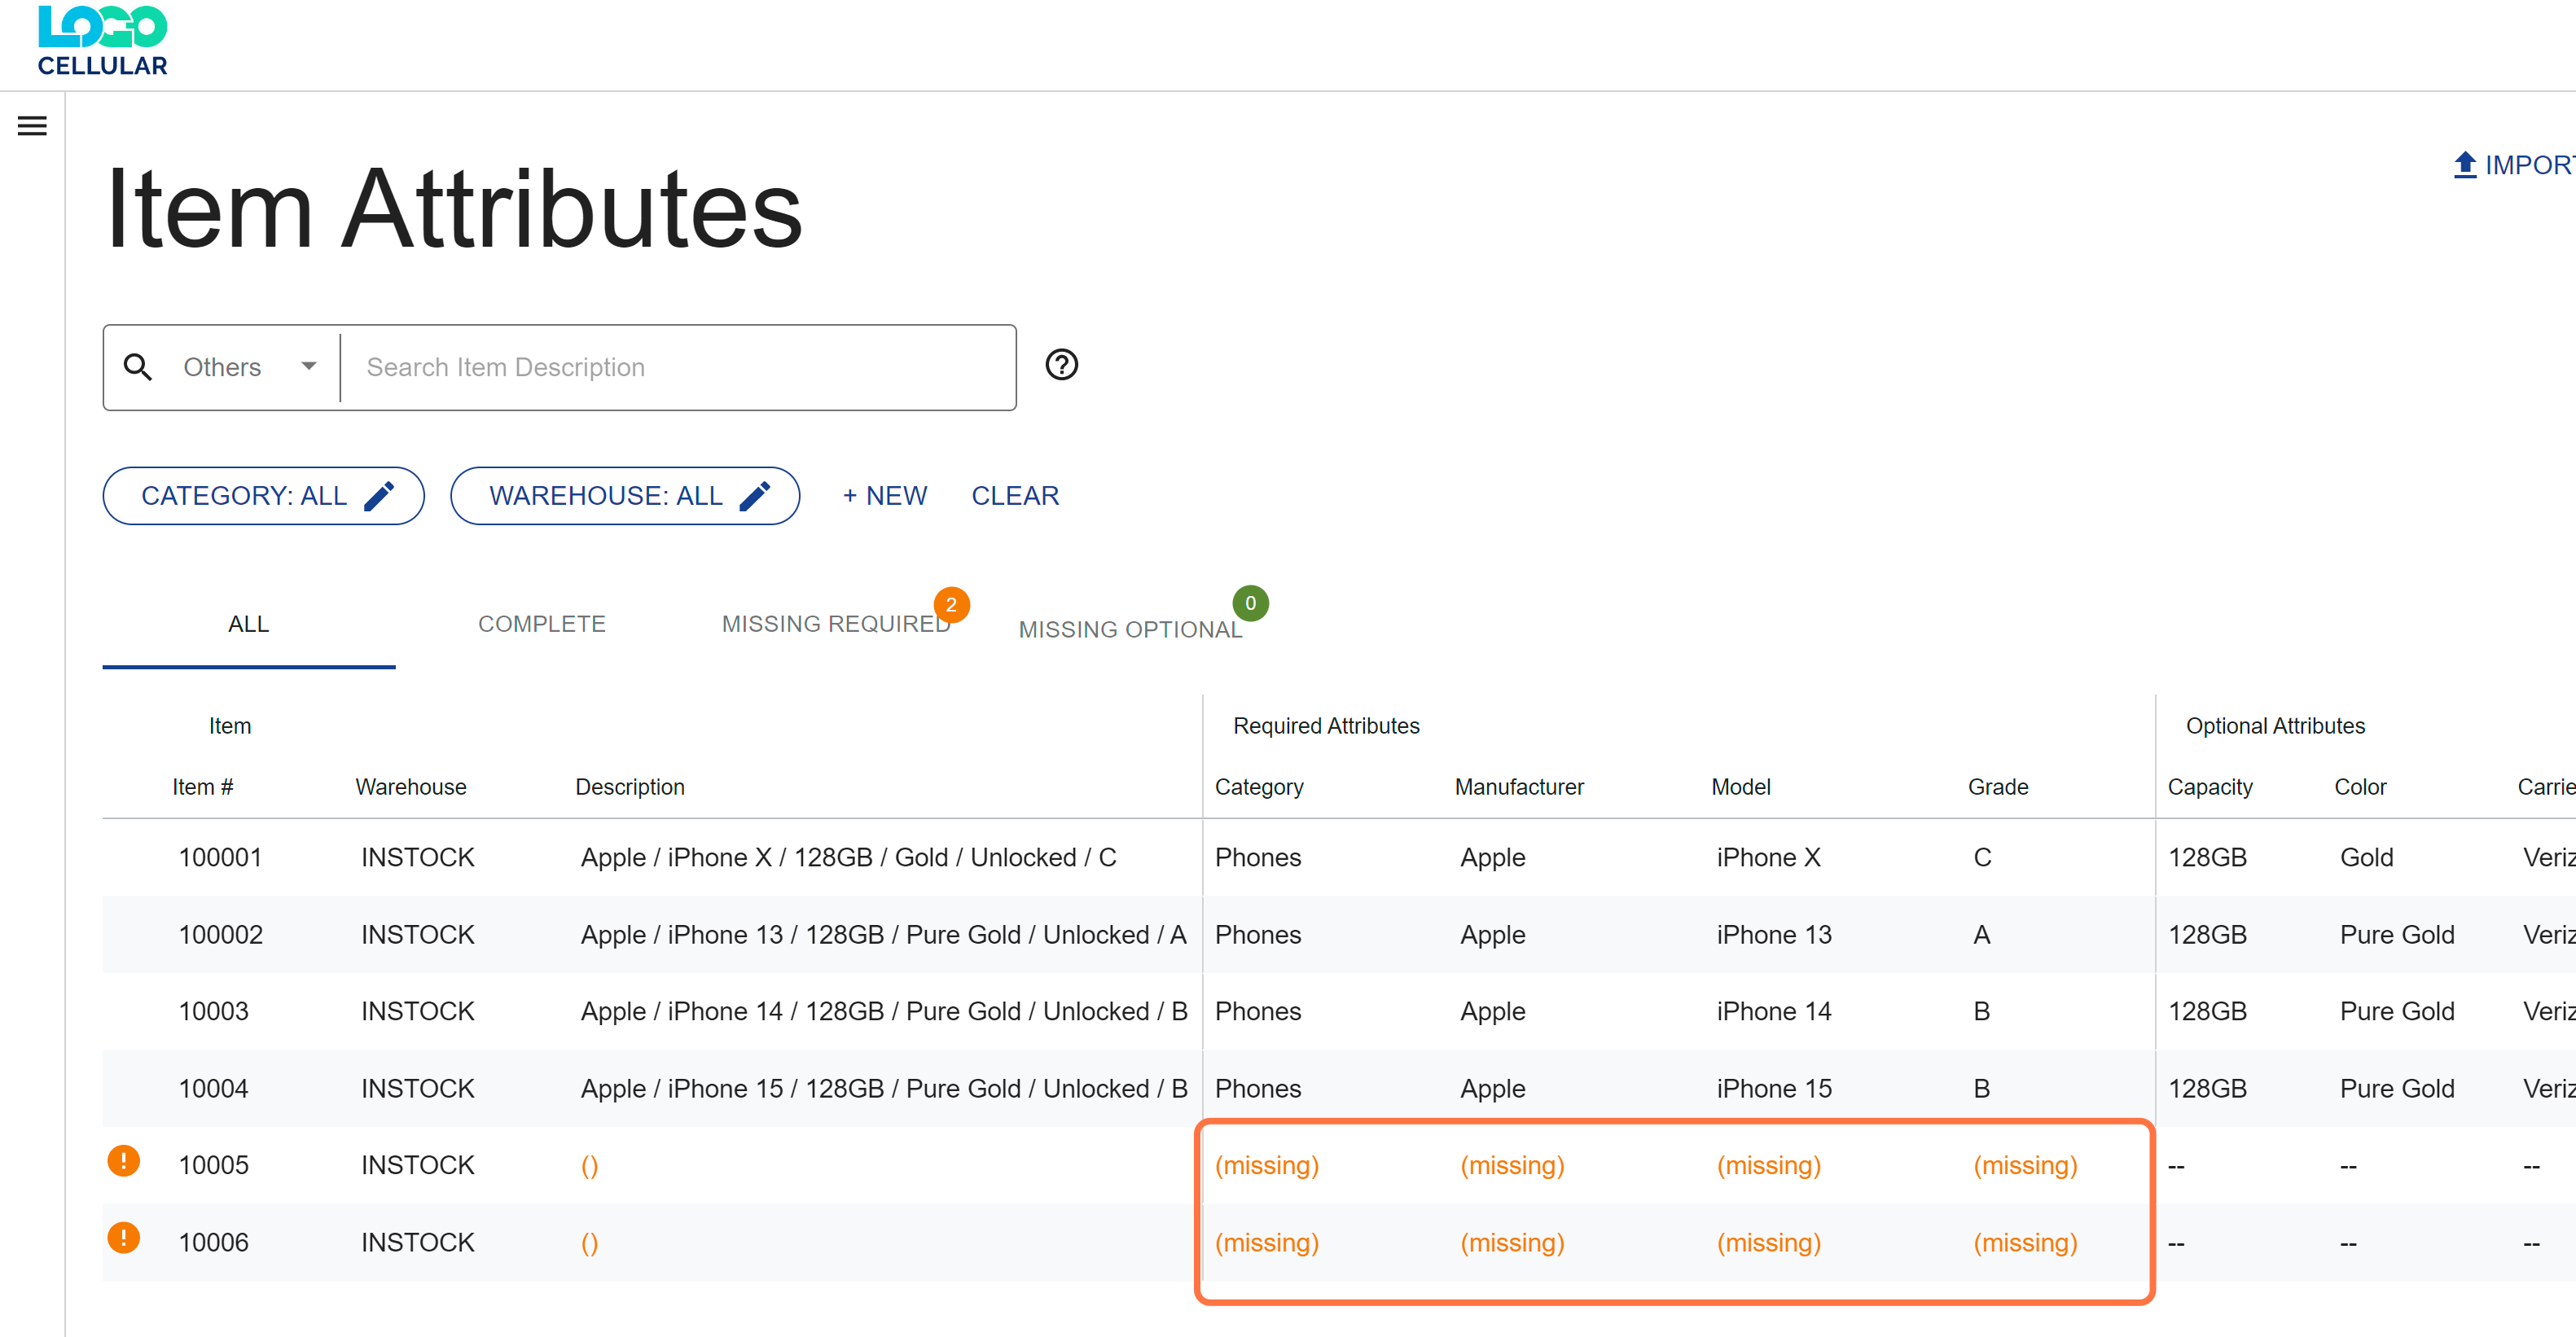Click the iPhone 15 description cell
Screen dimensions: 2576x1337
[x=884, y=1089]
